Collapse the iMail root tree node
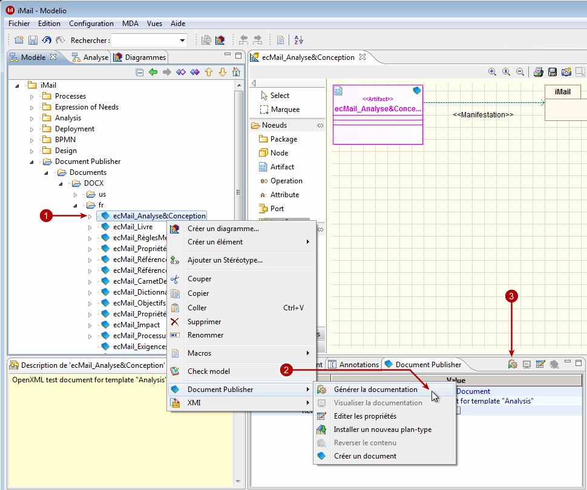The height and width of the screenshot is (490, 587). pos(17,86)
